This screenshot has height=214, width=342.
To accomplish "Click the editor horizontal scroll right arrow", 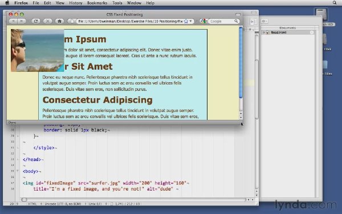I will point(253,200).
